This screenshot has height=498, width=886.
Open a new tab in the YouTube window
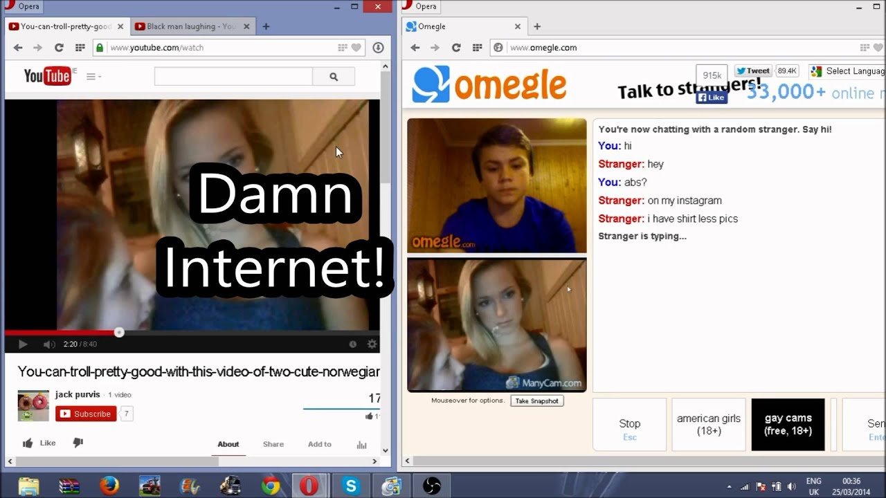point(266,26)
